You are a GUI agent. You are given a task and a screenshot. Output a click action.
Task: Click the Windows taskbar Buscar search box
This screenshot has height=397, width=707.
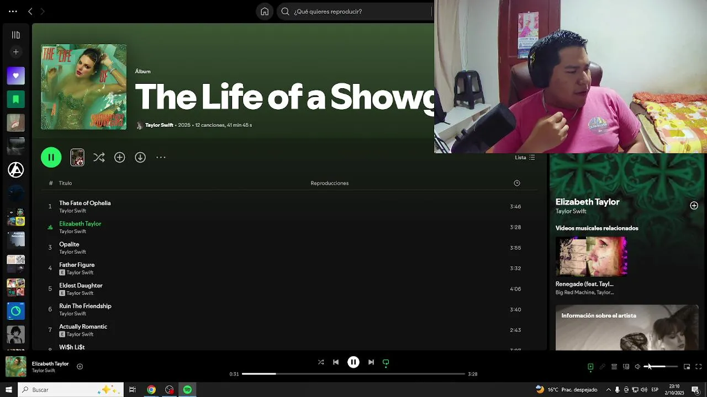pyautogui.click(x=71, y=390)
